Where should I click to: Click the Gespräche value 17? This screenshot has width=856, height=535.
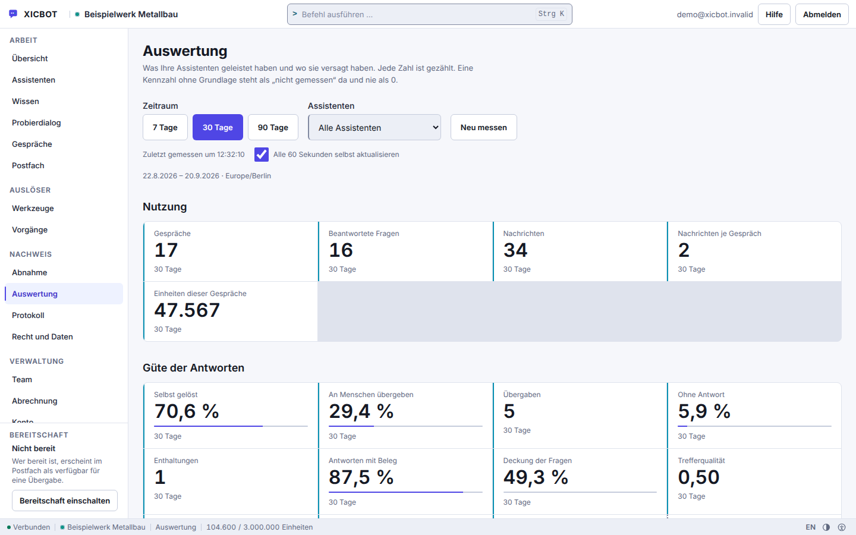pyautogui.click(x=166, y=250)
